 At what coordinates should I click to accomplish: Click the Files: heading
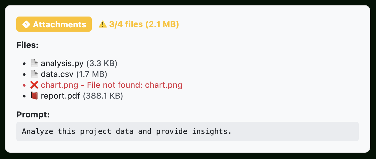28,45
